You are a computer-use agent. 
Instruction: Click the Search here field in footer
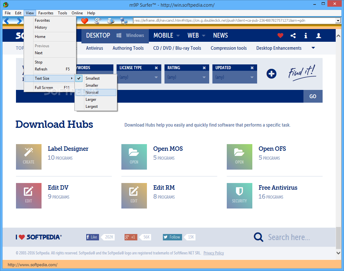(x=289, y=237)
